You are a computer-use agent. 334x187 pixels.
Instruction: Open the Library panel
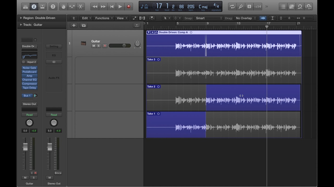click(26, 7)
